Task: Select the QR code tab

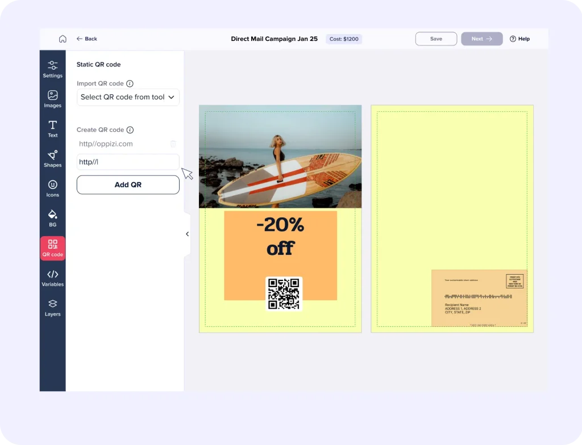Action: pyautogui.click(x=52, y=248)
